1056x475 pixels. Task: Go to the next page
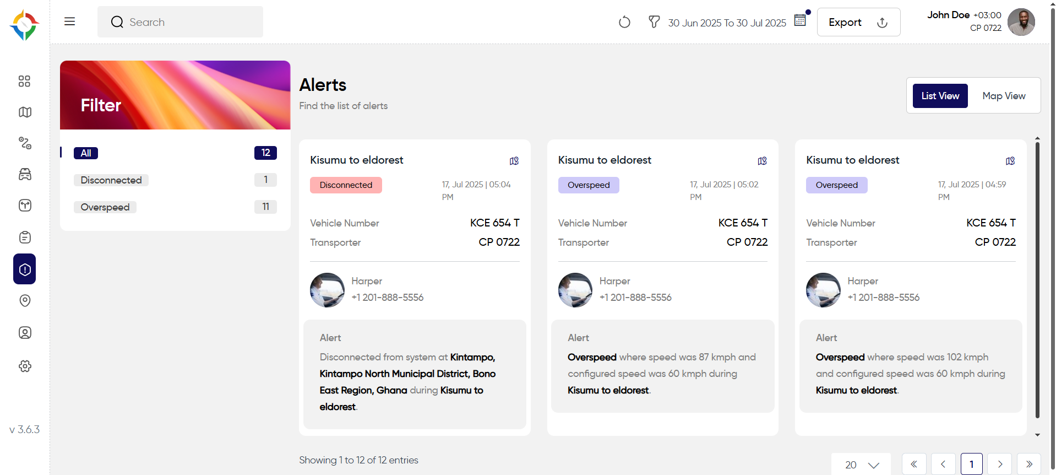click(x=1000, y=464)
